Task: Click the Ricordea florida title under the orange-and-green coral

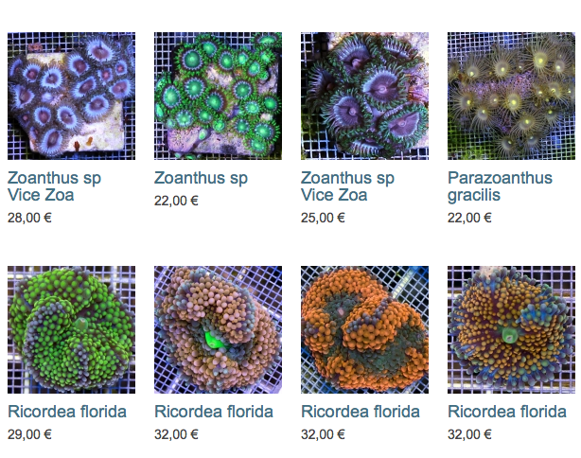Action: click(361, 412)
